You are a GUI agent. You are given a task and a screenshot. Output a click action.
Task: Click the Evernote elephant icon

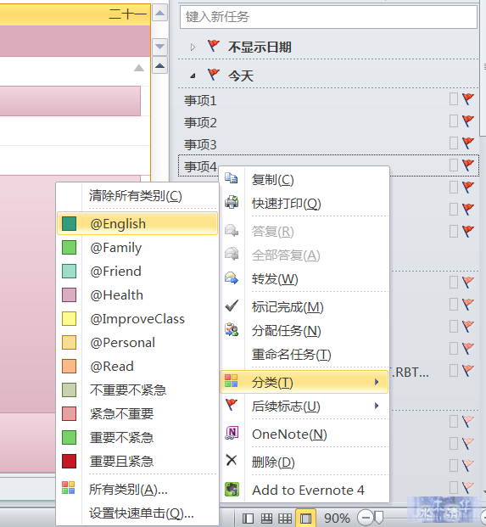[x=232, y=490]
